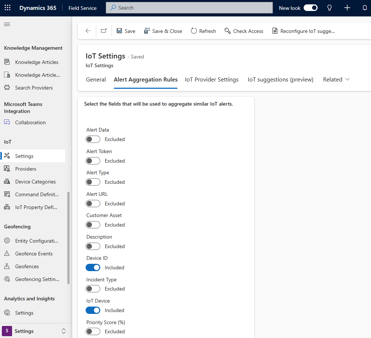Disable the Device ID toggle
The width and height of the screenshot is (371, 338).
click(x=93, y=267)
